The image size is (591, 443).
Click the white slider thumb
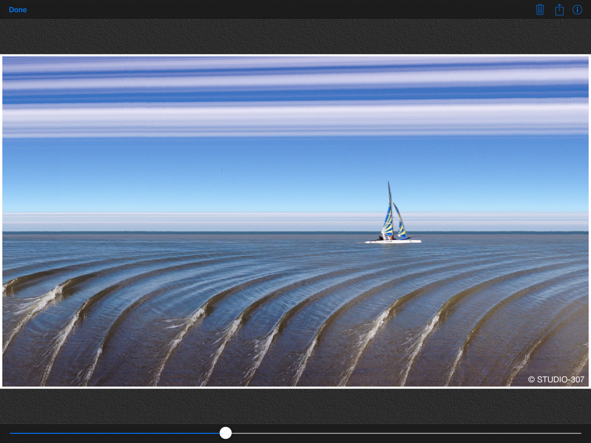tap(225, 433)
